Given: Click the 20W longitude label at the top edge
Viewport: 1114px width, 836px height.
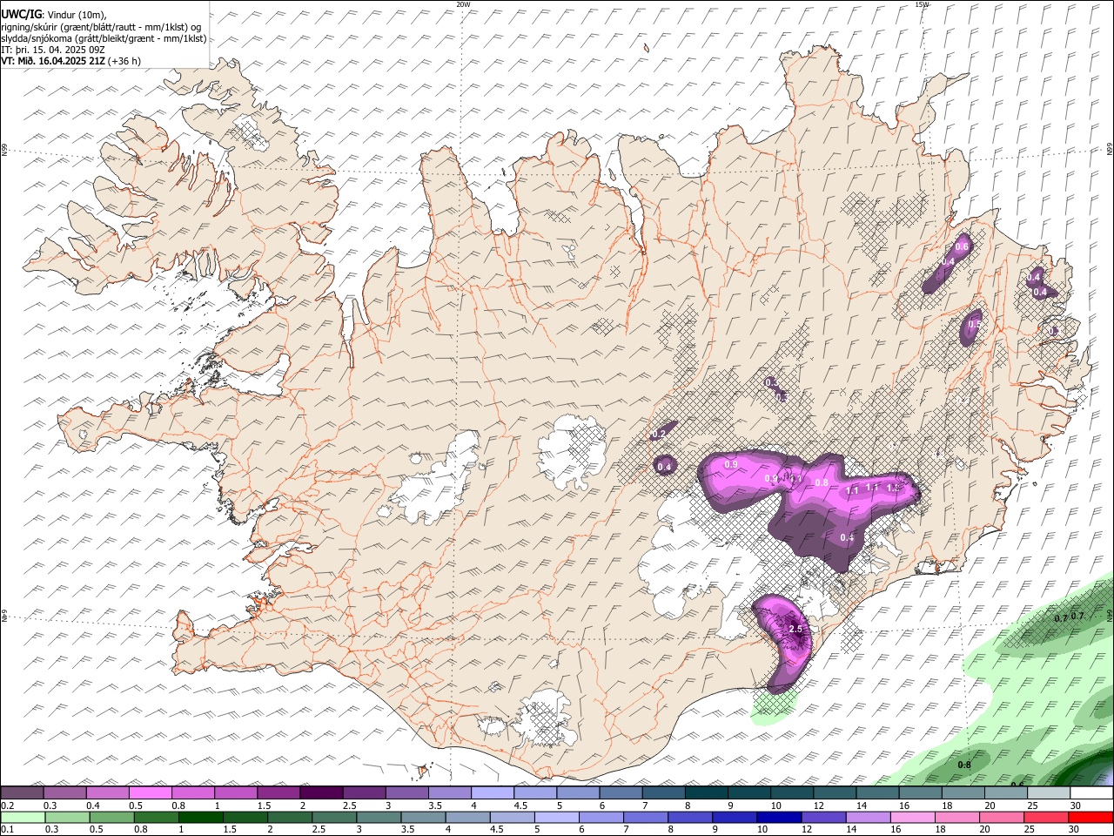Looking at the screenshot, I should [463, 4].
